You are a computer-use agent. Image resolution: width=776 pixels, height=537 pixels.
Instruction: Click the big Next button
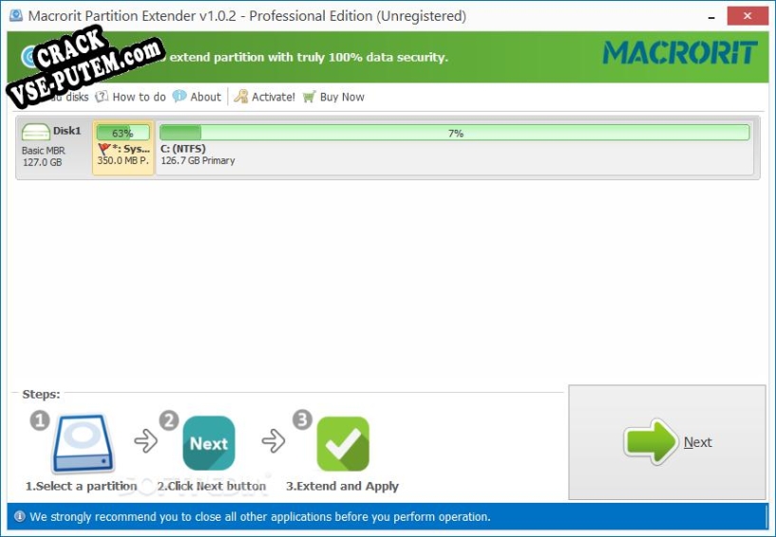[x=667, y=442]
